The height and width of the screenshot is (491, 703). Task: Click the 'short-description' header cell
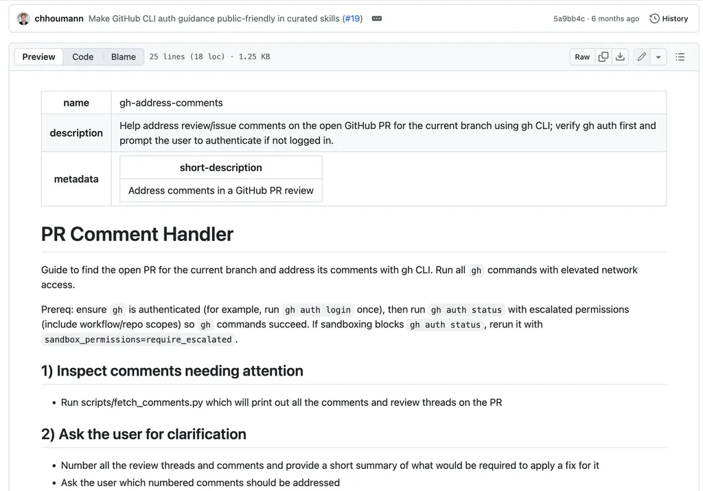coord(220,168)
